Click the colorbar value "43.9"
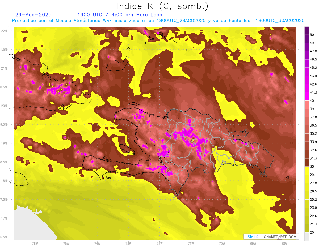Viewport: 319px width, 247px height. pyautogui.click(x=313, y=76)
